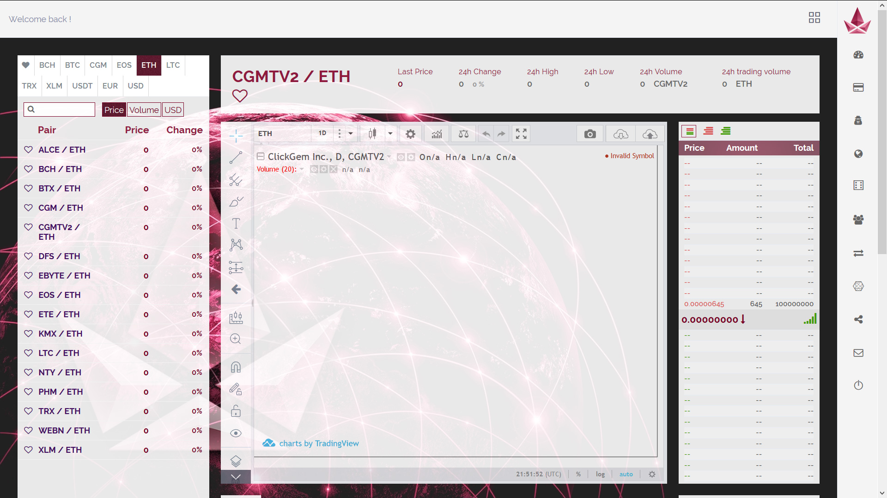Screen dimensions: 887x498
Task: Open chart properties gear icon
Action: [x=410, y=134]
